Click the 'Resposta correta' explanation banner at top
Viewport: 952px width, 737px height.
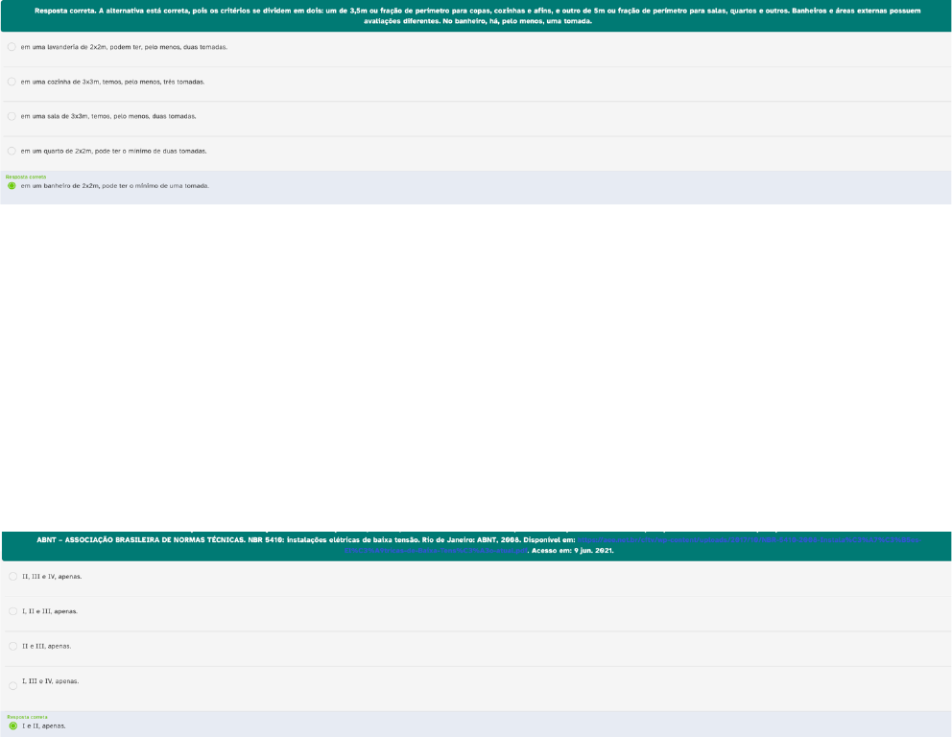(476, 15)
